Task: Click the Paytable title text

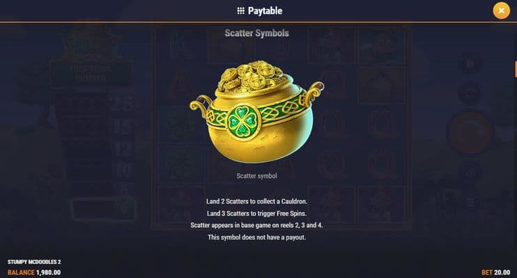Action: pyautogui.click(x=265, y=11)
